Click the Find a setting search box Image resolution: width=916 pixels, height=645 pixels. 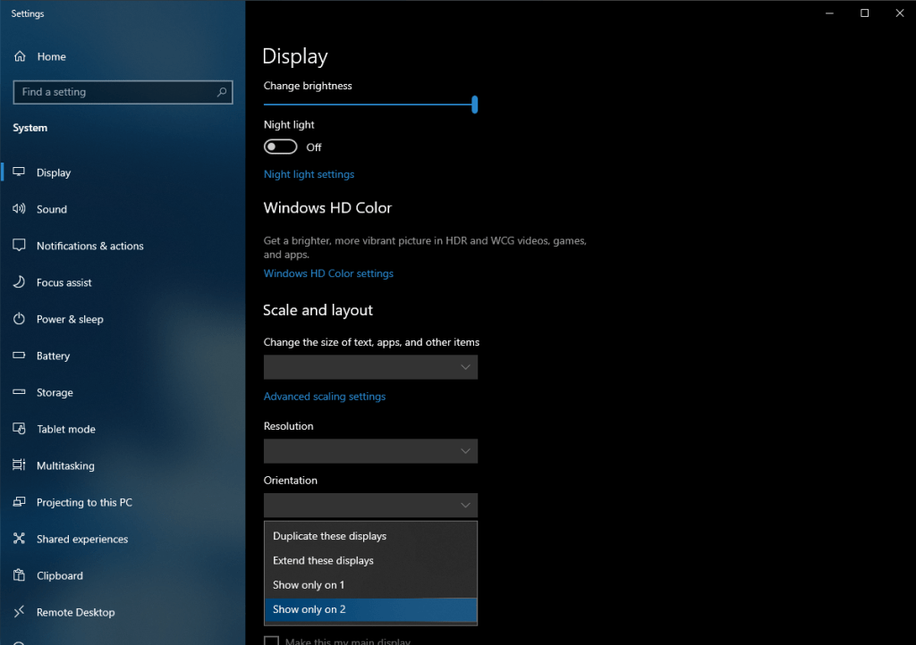pos(116,92)
